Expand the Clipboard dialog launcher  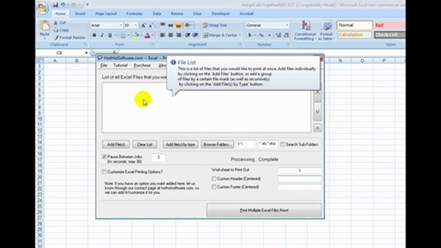(x=85, y=44)
